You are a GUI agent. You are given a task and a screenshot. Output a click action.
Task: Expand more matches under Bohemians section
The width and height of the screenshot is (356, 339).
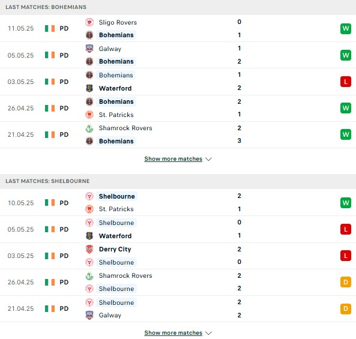coord(173,159)
